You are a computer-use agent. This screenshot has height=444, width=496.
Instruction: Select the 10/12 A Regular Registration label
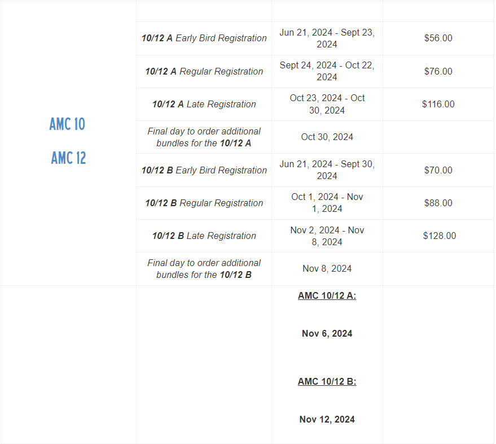[x=204, y=71]
